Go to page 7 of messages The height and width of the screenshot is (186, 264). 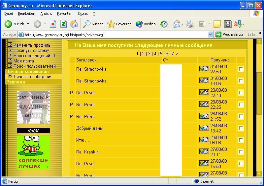pos(172,54)
